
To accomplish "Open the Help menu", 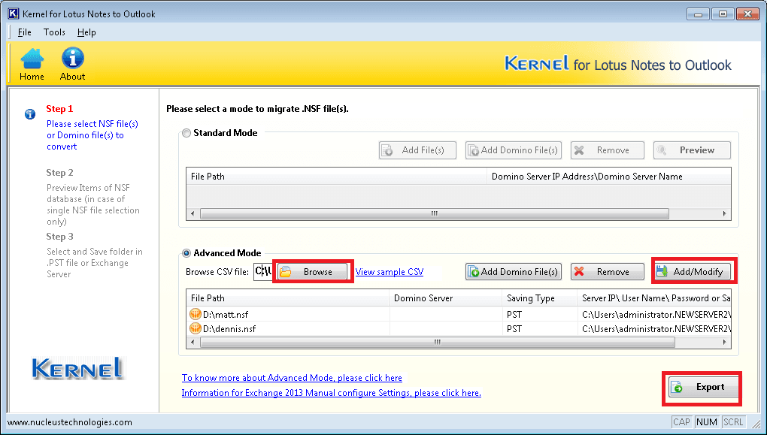I will pos(86,32).
